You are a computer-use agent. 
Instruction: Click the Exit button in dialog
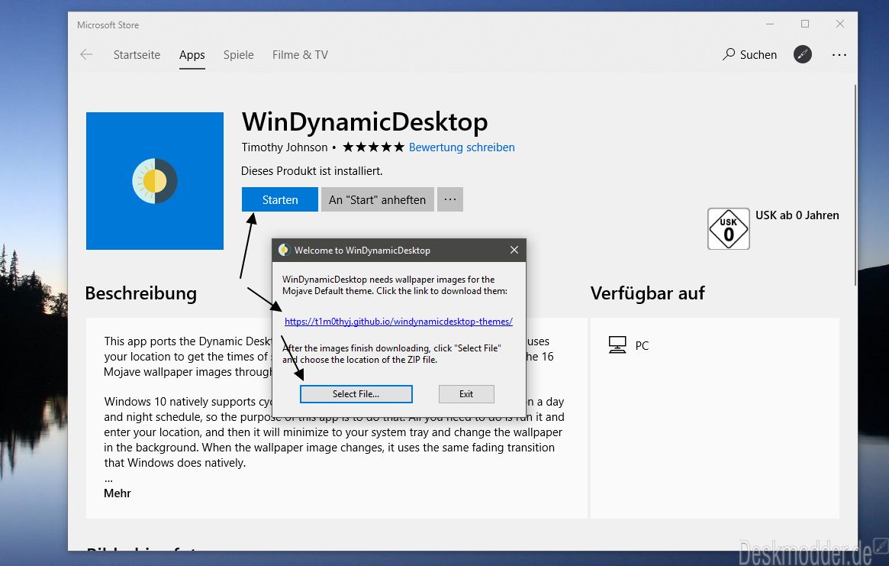pos(466,394)
